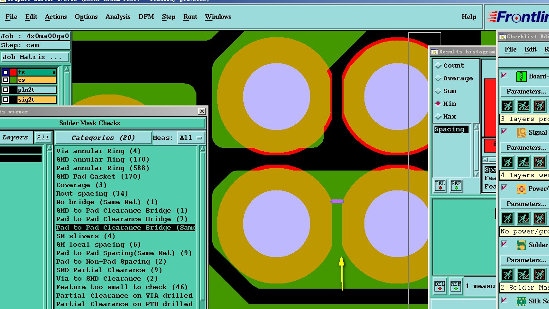This screenshot has width=549, height=309.
Task: Click the Silk Screen check icon
Action: [x=521, y=301]
